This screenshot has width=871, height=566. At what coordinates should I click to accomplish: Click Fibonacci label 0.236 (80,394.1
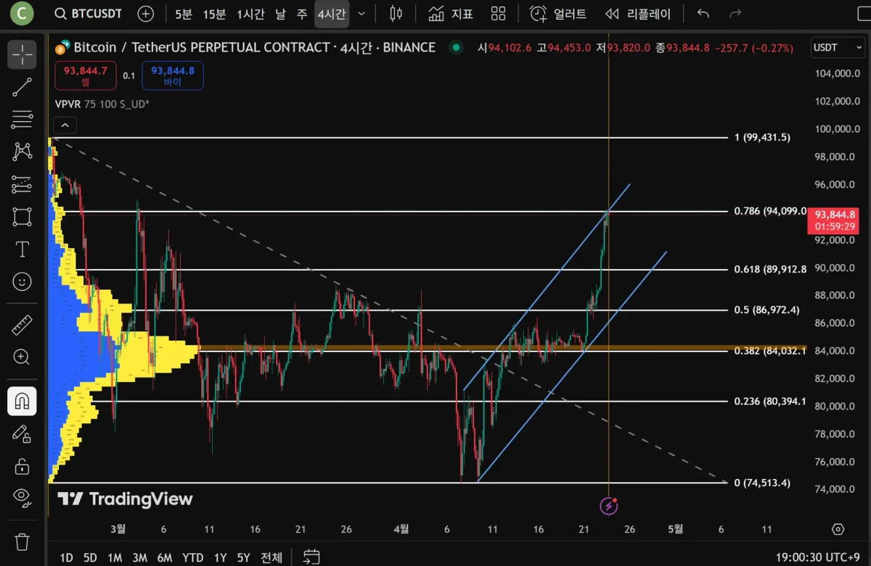point(770,401)
